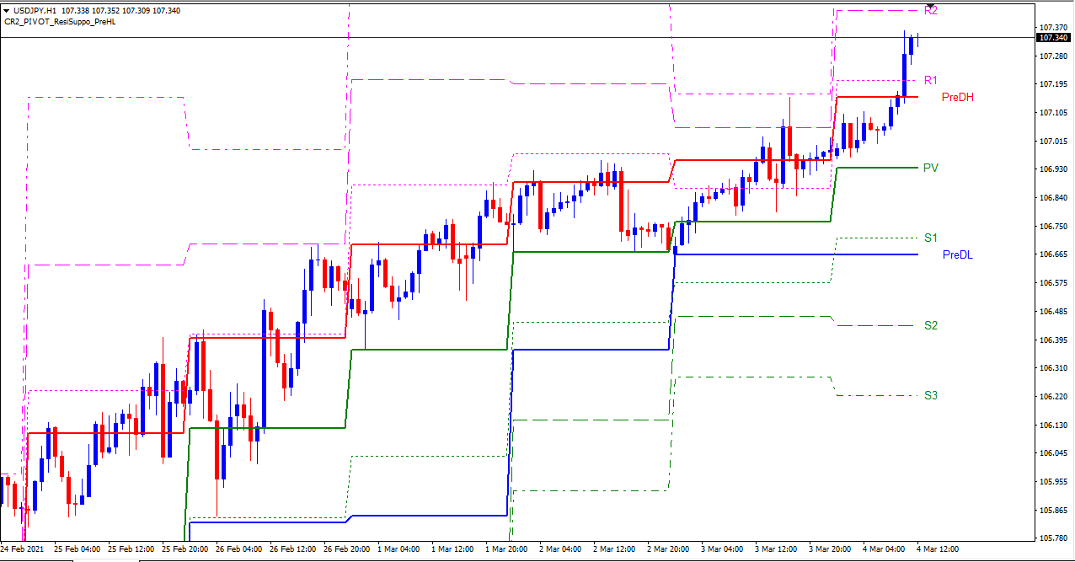Image resolution: width=1075 pixels, height=562 pixels.
Task: Click 106.485 on the price scale
Action: pyautogui.click(x=1054, y=311)
